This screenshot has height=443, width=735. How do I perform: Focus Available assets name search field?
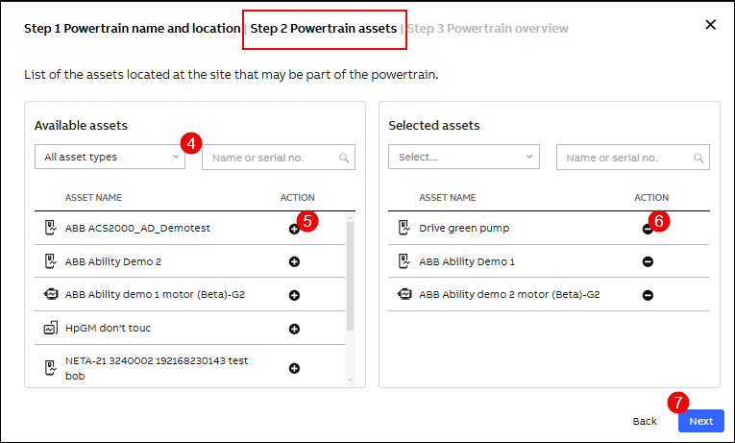[x=271, y=159]
